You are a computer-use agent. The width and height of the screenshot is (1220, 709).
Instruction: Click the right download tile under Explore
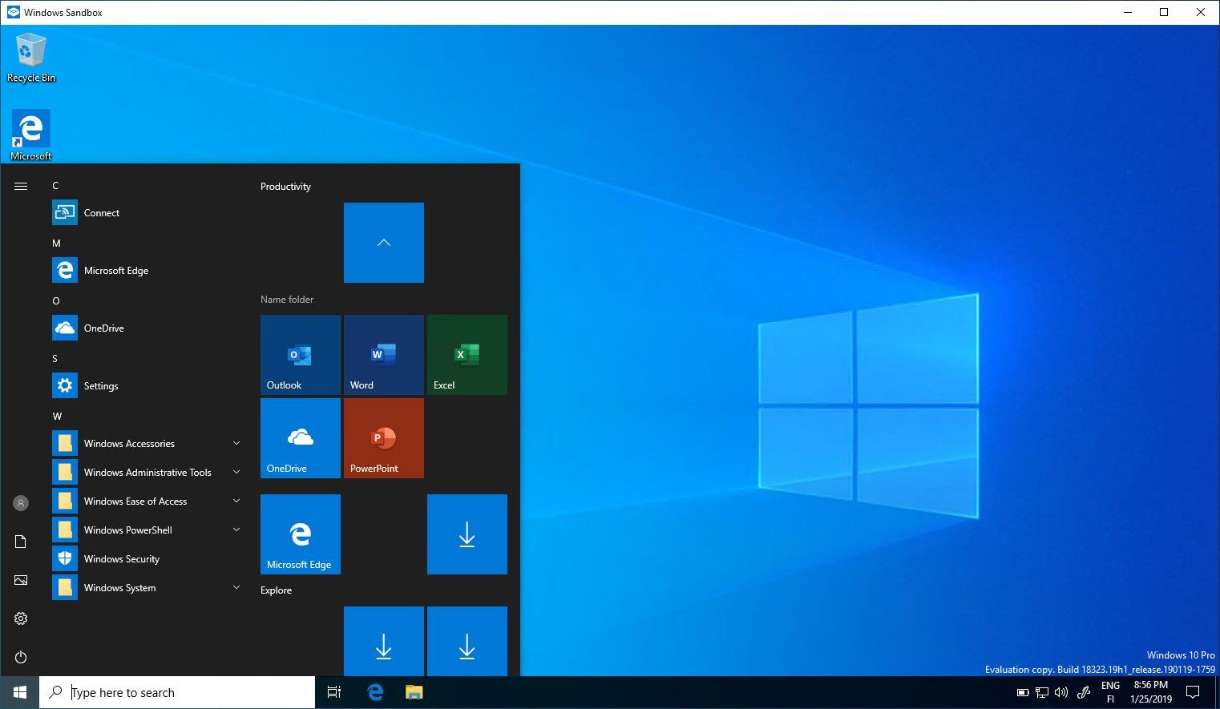[x=467, y=641]
